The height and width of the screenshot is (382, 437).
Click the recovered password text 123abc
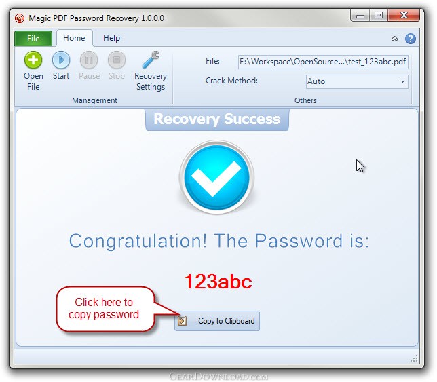pos(218,282)
